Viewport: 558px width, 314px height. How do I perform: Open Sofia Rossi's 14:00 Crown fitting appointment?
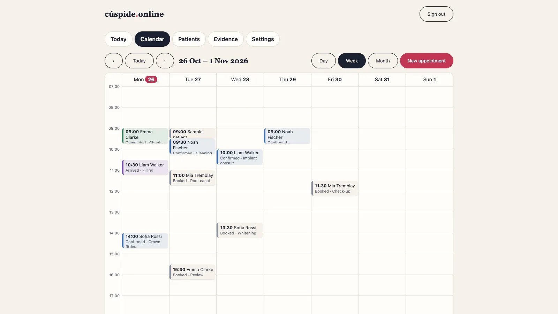point(145,241)
